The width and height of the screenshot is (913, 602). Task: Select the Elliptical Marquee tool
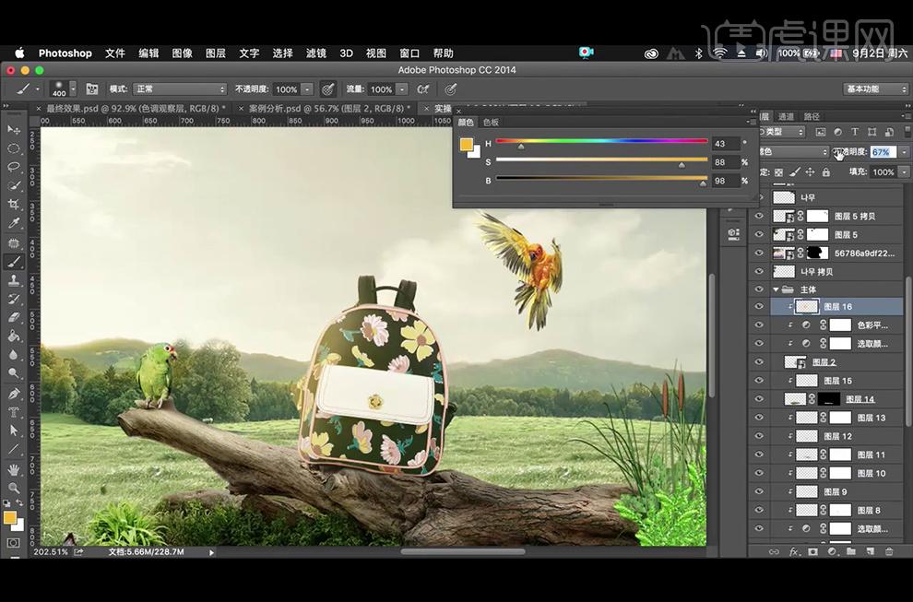14,148
